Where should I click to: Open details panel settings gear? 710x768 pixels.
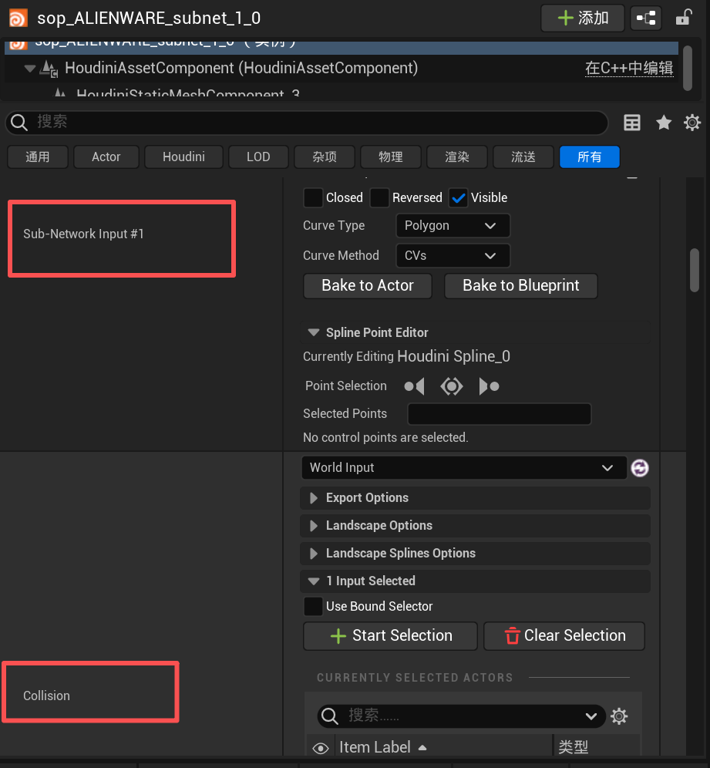(691, 123)
